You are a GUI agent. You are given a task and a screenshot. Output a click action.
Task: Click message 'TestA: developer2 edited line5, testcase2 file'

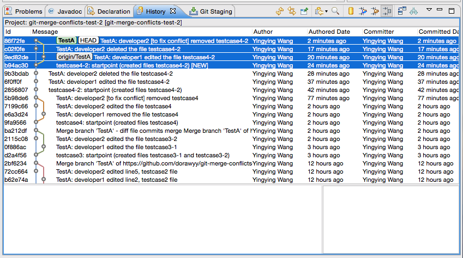click(x=117, y=171)
